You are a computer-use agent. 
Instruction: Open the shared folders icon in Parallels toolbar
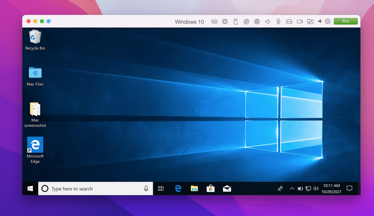(310, 22)
